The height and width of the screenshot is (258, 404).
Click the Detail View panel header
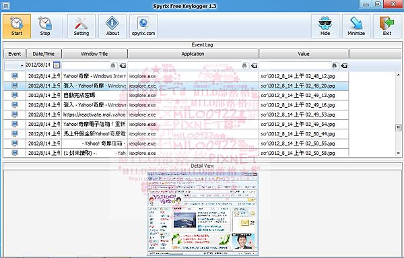click(202, 166)
